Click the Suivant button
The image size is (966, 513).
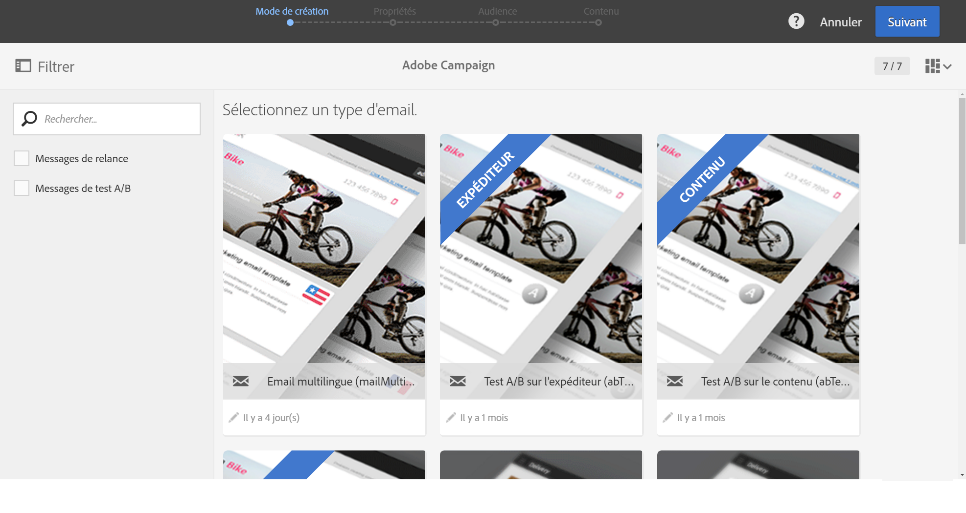(907, 21)
